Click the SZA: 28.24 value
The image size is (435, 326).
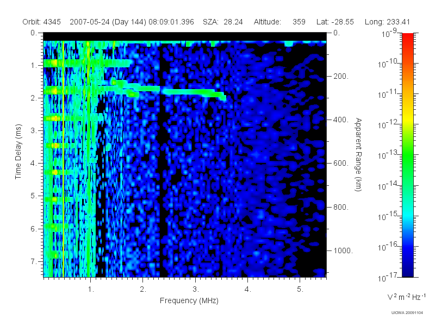coord(223,22)
